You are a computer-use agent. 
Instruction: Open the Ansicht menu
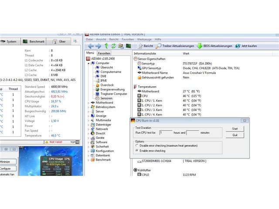click(x=101, y=40)
